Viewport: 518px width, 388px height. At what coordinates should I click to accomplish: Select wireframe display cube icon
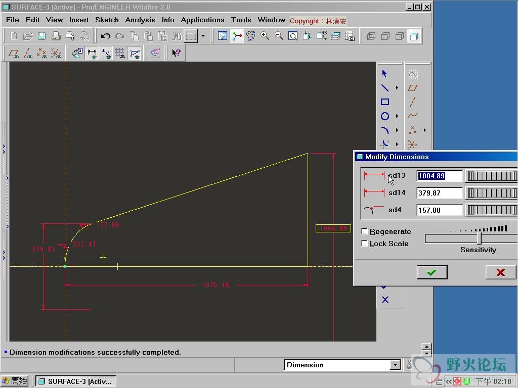coord(371,36)
